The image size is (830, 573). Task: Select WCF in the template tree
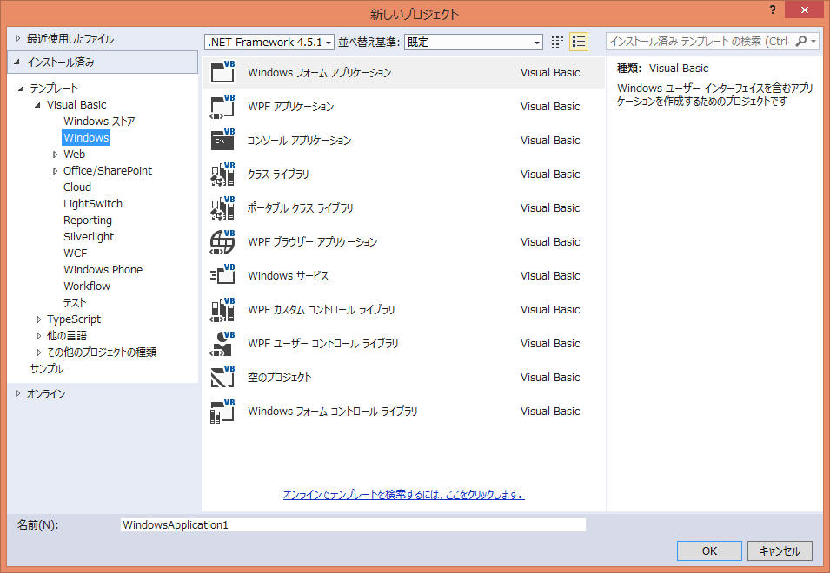[75, 253]
